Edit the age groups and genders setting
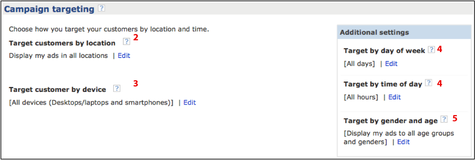This screenshot has height=160, width=475. tap(403, 142)
